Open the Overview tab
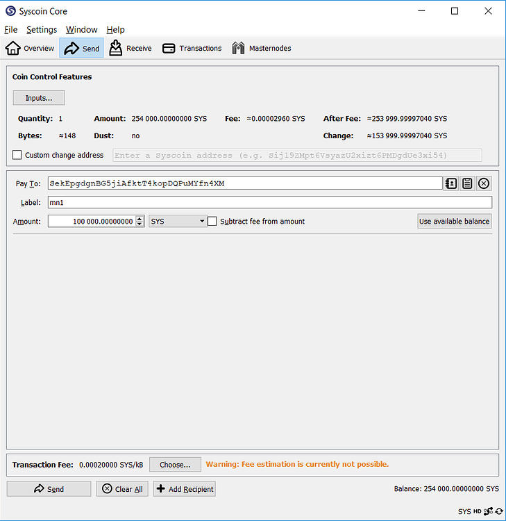This screenshot has width=506, height=521. pos(30,48)
